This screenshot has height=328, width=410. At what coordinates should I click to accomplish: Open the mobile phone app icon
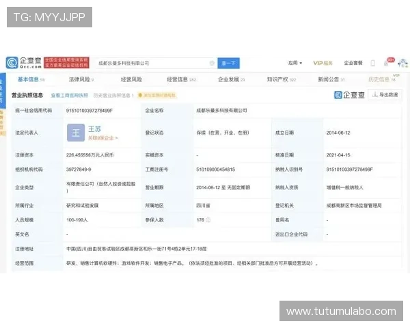373,63
